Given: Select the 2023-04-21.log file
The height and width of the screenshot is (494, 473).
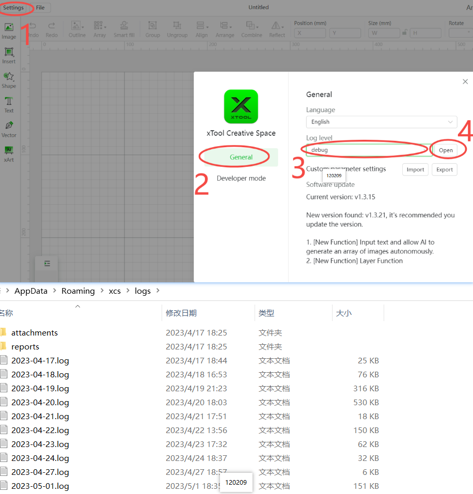Looking at the screenshot, I should [40, 416].
